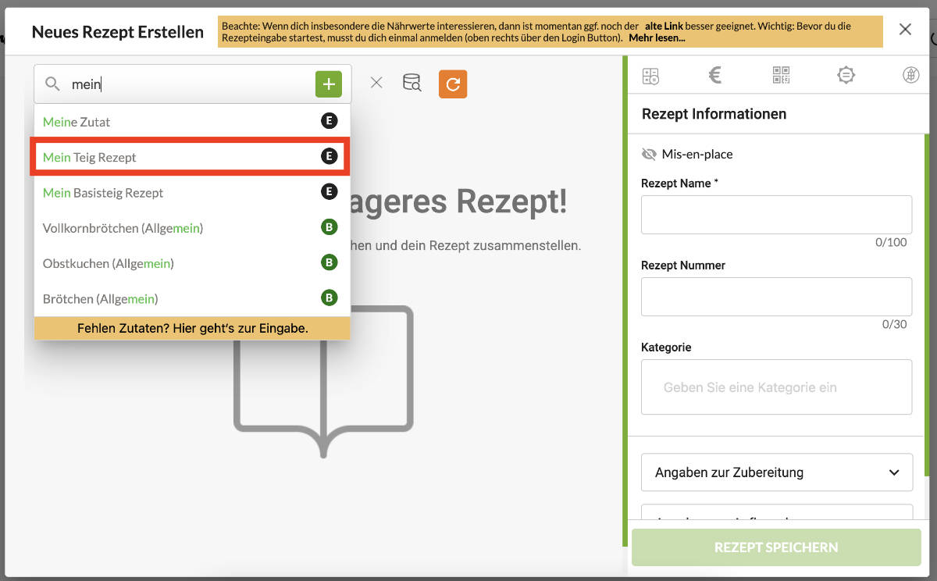This screenshot has height=581, width=937.
Task: Click the Fehlen Zutaten input banner
Action: click(192, 329)
